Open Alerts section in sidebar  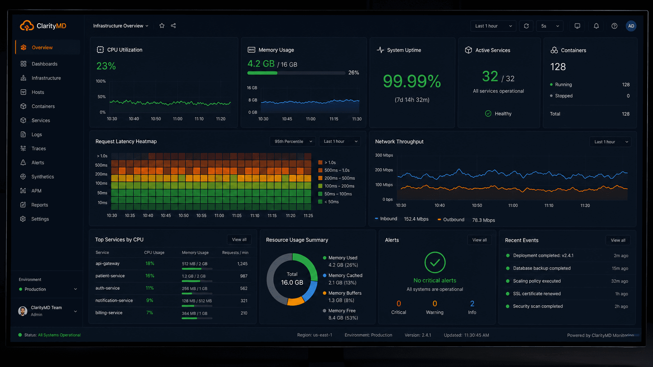tap(38, 163)
